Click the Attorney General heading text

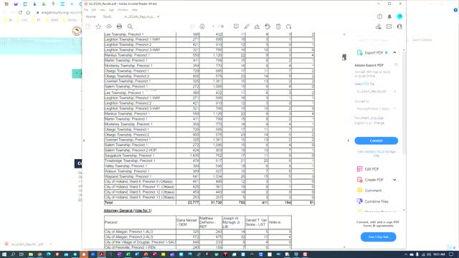(128, 211)
